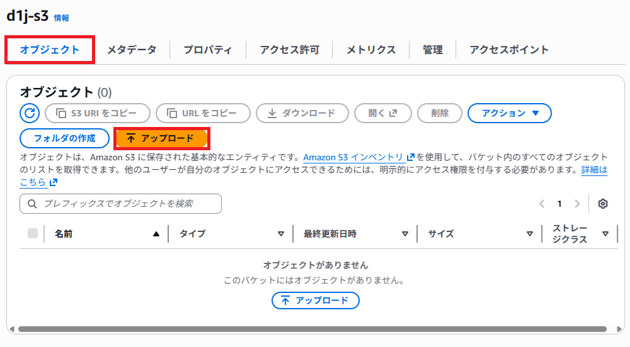Open the アクセス許可 tab
This screenshot has width=630, height=347.
[289, 50]
